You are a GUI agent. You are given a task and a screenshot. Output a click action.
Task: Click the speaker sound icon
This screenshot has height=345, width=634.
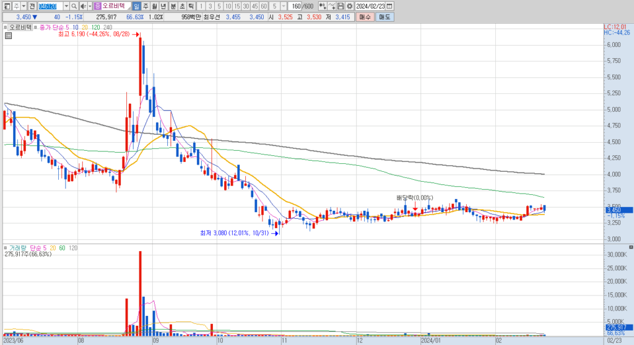[84, 6]
